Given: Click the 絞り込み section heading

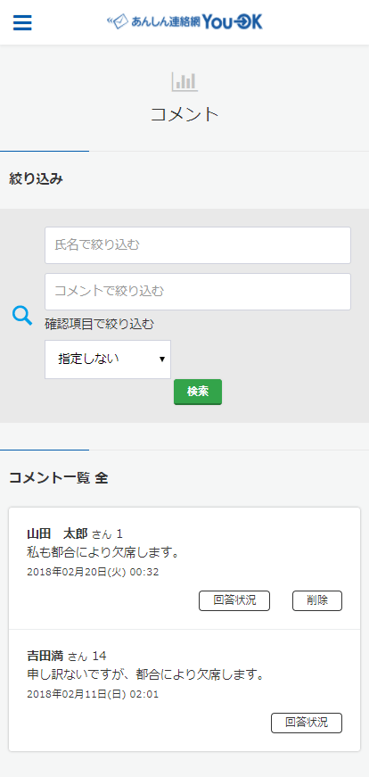Looking at the screenshot, I should [37, 179].
